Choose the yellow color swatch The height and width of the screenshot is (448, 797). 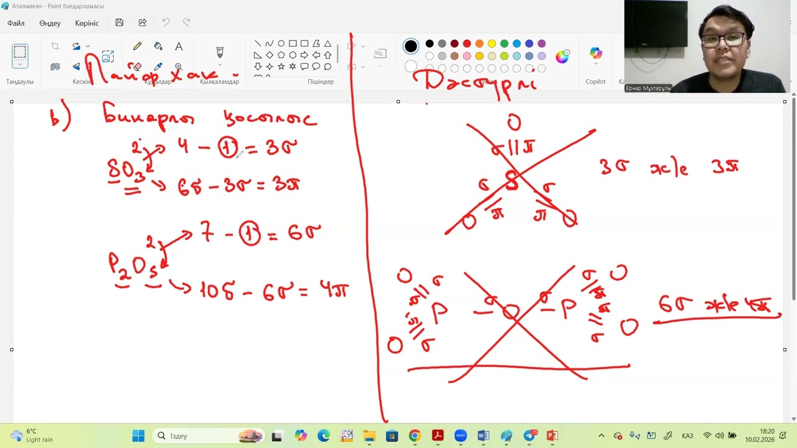click(492, 44)
